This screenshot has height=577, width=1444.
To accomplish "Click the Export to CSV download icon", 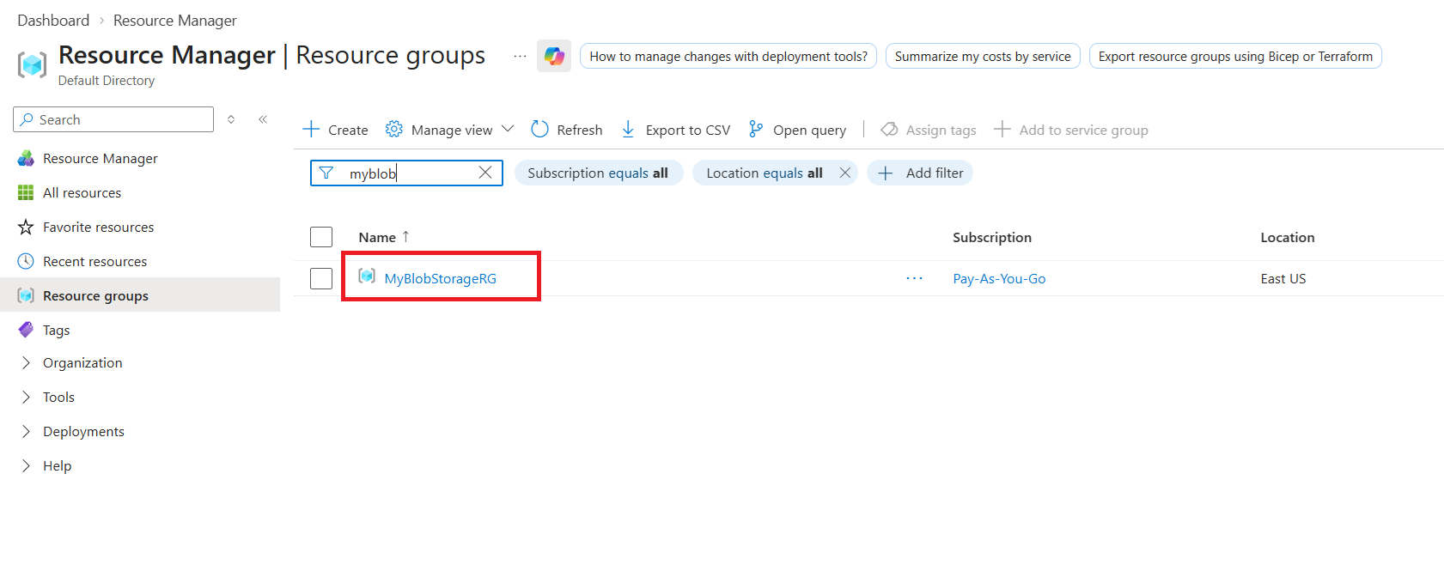I will coord(628,129).
